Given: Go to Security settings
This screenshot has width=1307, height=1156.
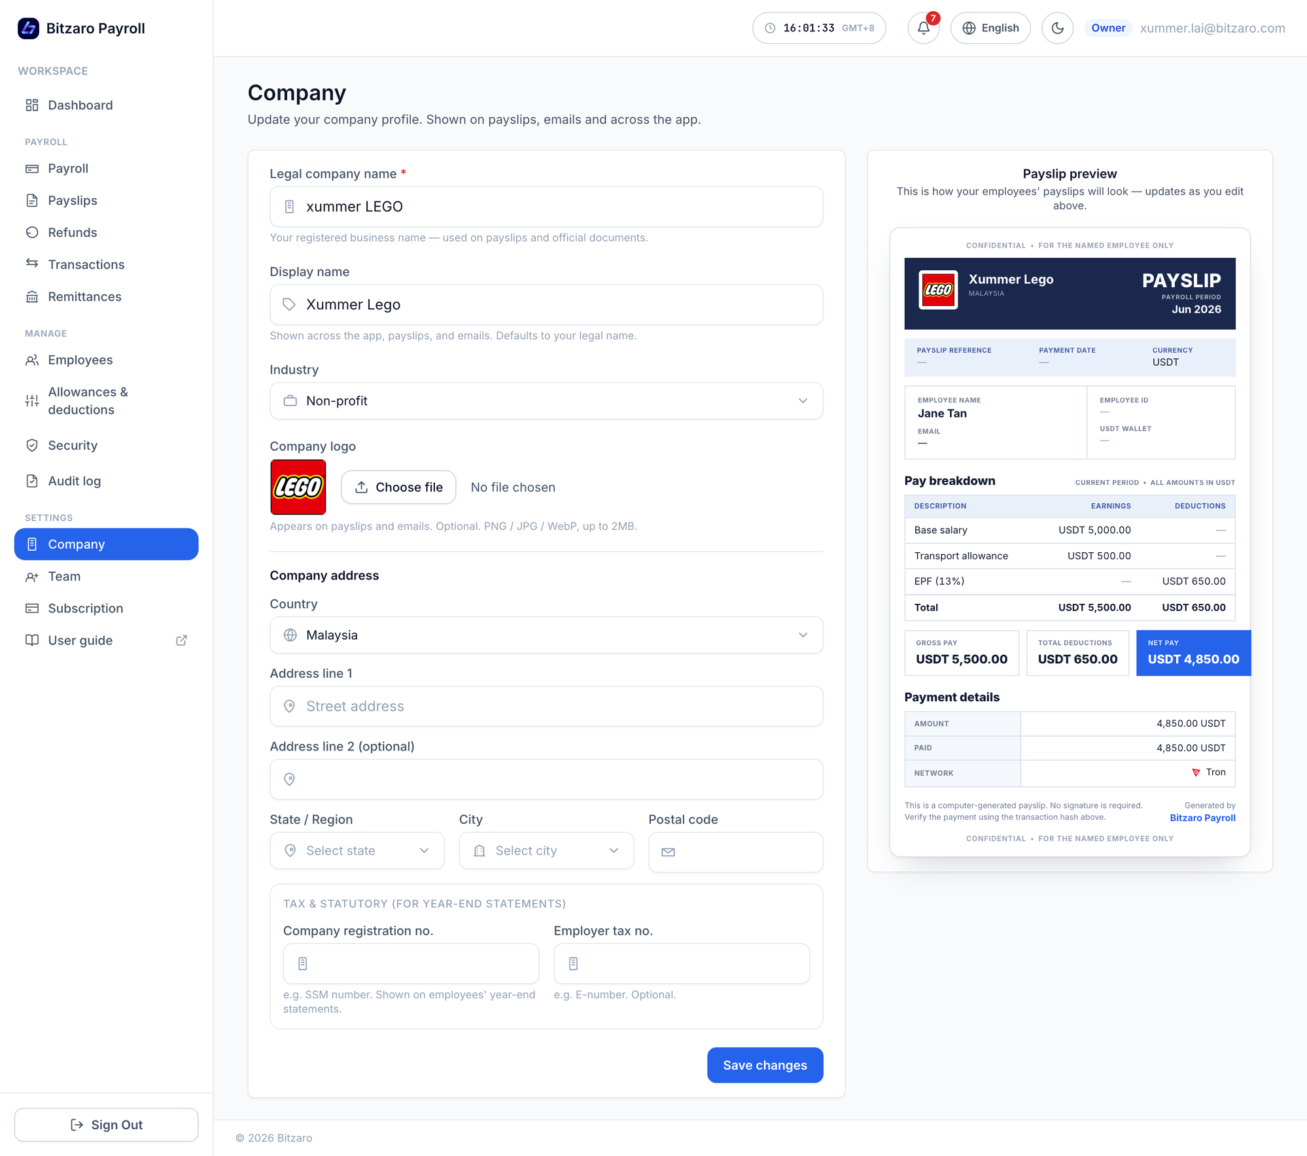Looking at the screenshot, I should [106, 446].
